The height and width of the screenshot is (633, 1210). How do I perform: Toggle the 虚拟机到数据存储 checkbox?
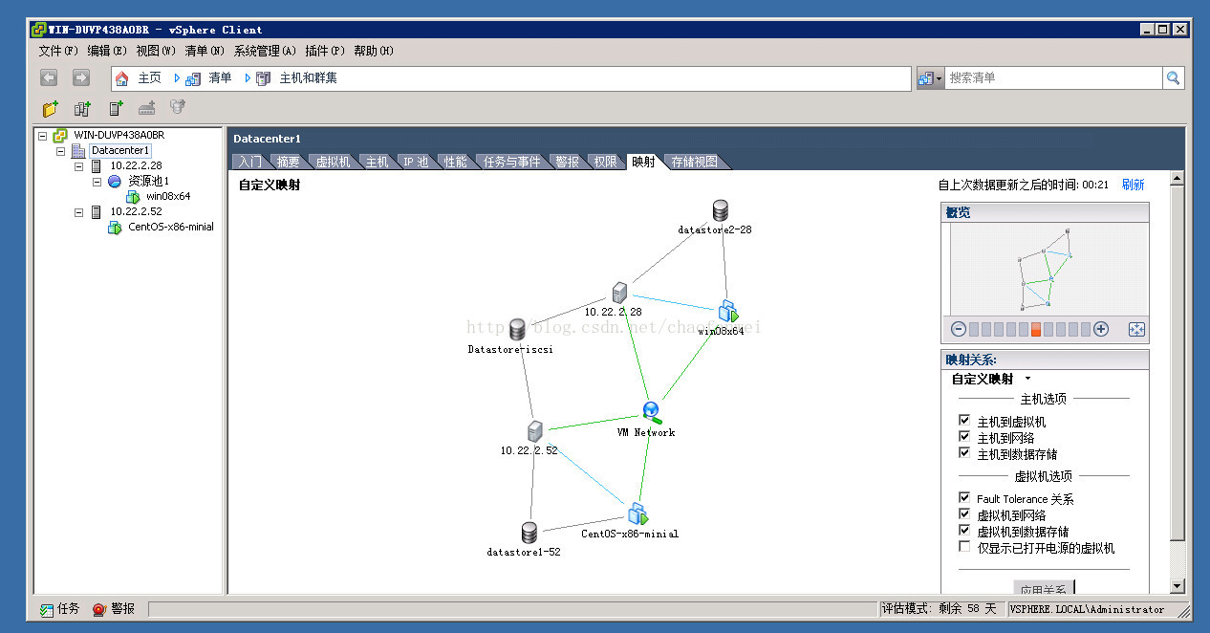pyautogui.click(x=964, y=531)
